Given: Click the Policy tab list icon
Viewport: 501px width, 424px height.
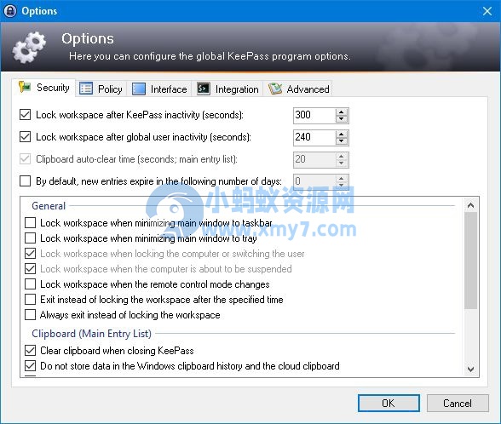Looking at the screenshot, I should (x=86, y=89).
